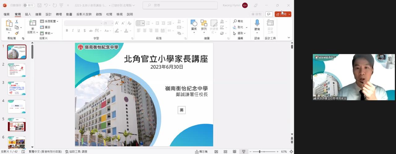
Task: Toggle the 自動儲存 AutoSave switch
Action: point(29,5)
